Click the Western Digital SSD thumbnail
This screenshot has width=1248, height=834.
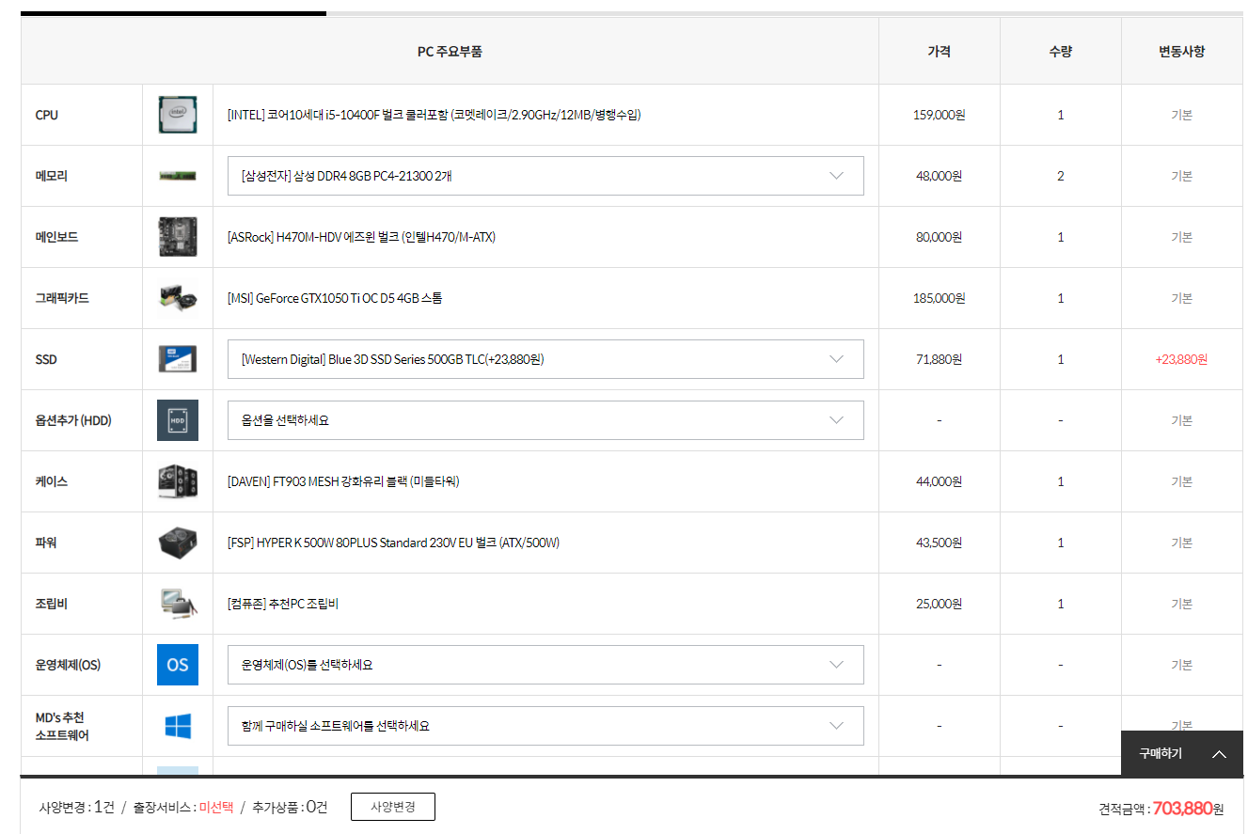(178, 359)
